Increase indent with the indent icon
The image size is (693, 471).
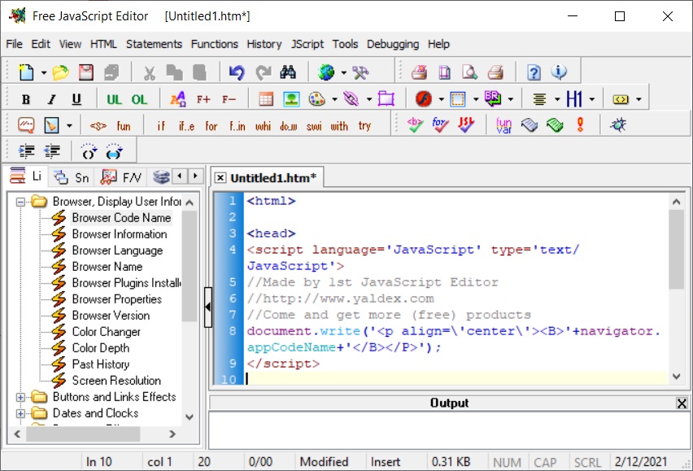27,151
